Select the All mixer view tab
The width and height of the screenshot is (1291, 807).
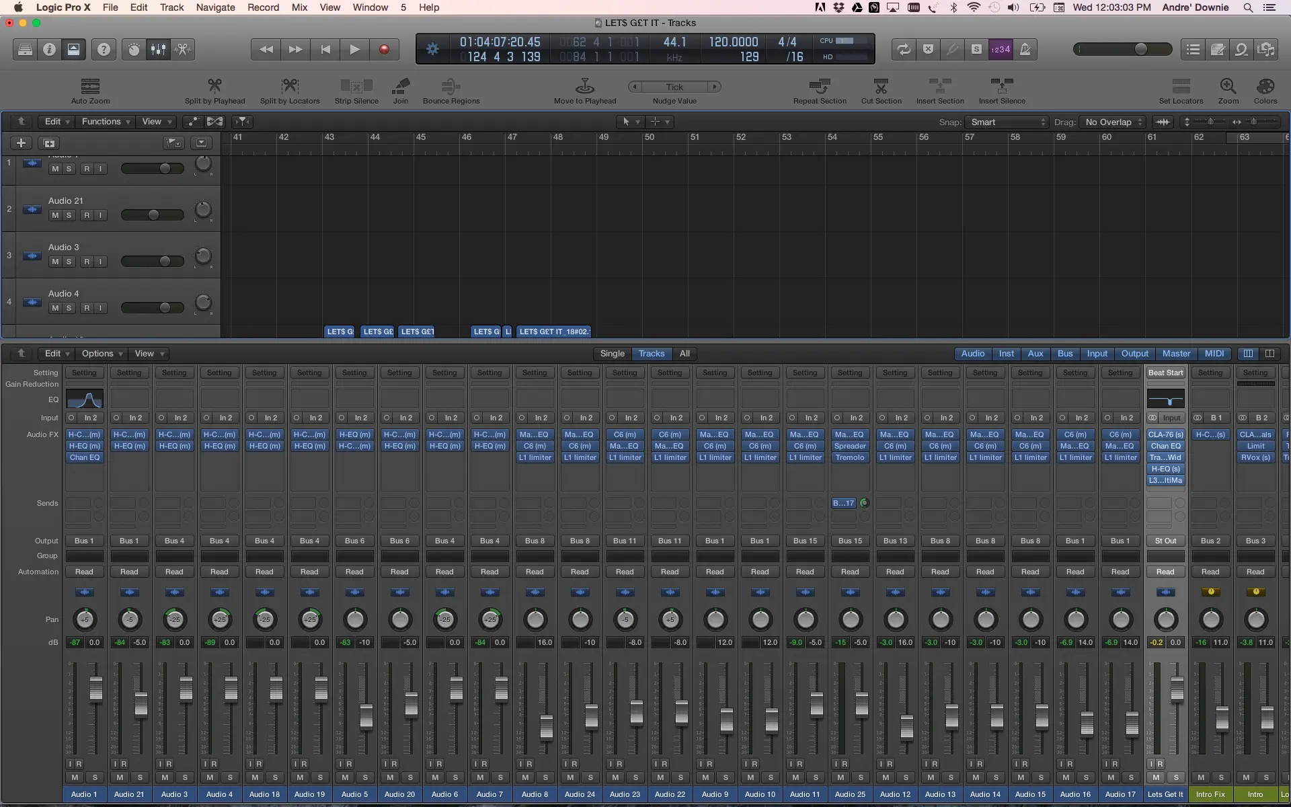(x=684, y=354)
